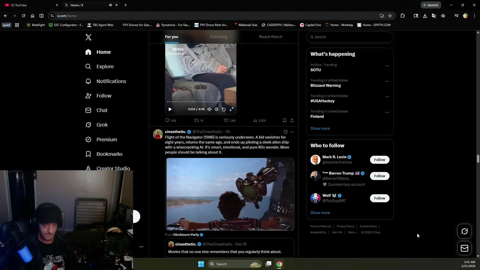
Task: Open the Windows Start menu
Action: pos(201,264)
